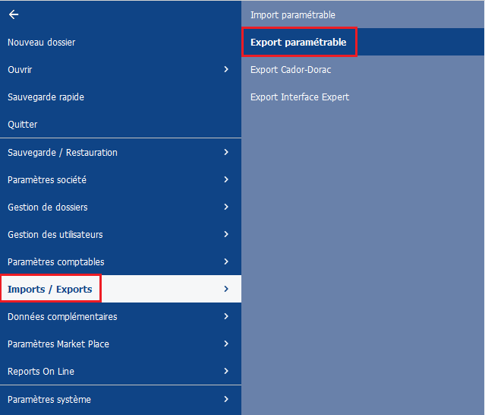The image size is (485, 415).
Task: Expand the Ouvrir submenu chevron
Action: click(x=226, y=70)
